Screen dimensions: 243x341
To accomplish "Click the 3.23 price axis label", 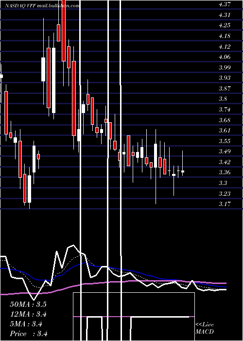I will point(225,193).
